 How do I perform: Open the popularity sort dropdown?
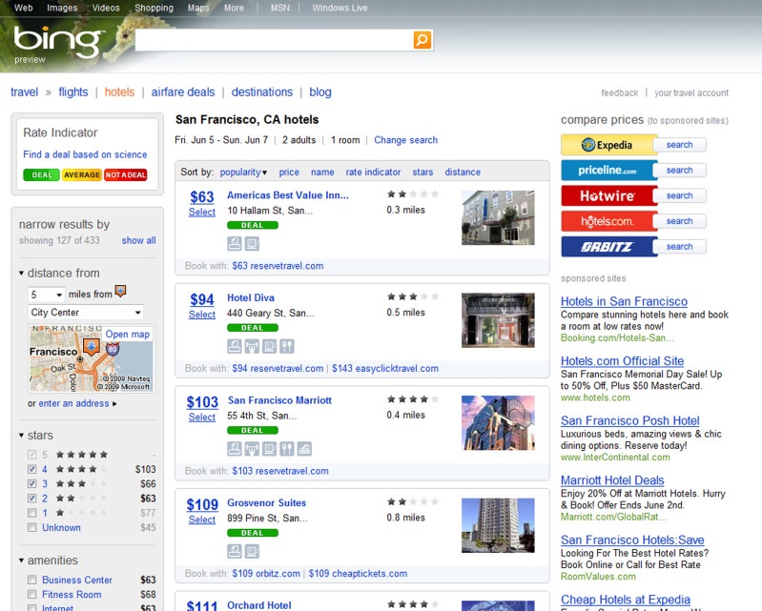point(243,172)
